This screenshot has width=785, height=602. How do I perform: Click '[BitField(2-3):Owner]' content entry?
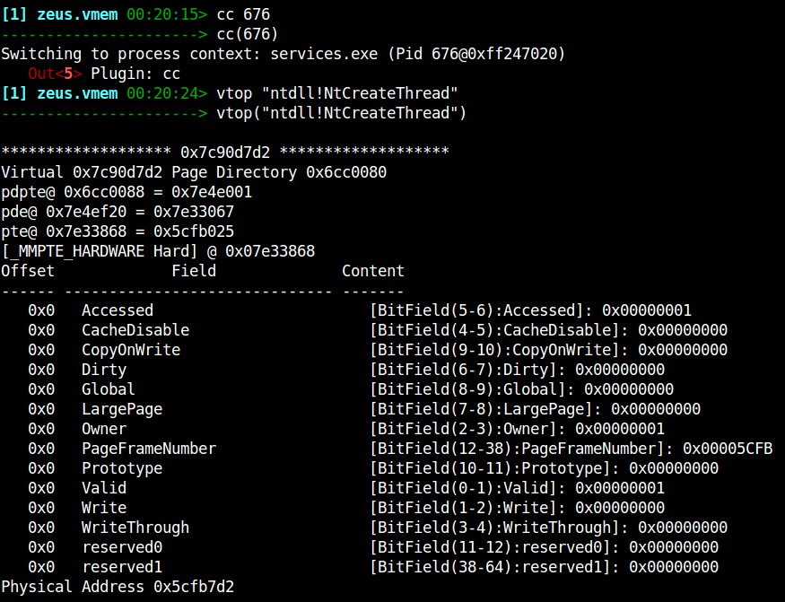[x=517, y=429]
